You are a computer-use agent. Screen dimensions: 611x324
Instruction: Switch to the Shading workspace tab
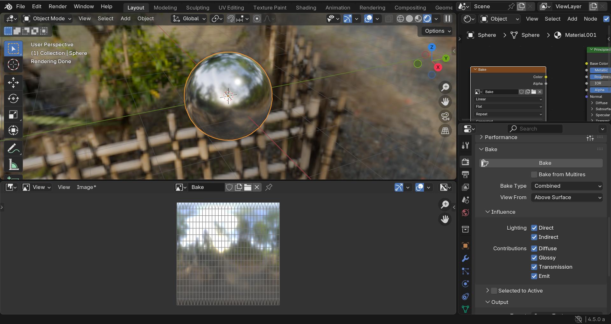tap(306, 7)
